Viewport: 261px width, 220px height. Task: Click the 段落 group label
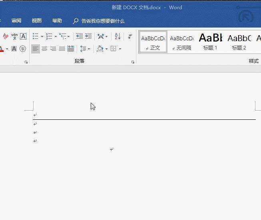pos(80,61)
